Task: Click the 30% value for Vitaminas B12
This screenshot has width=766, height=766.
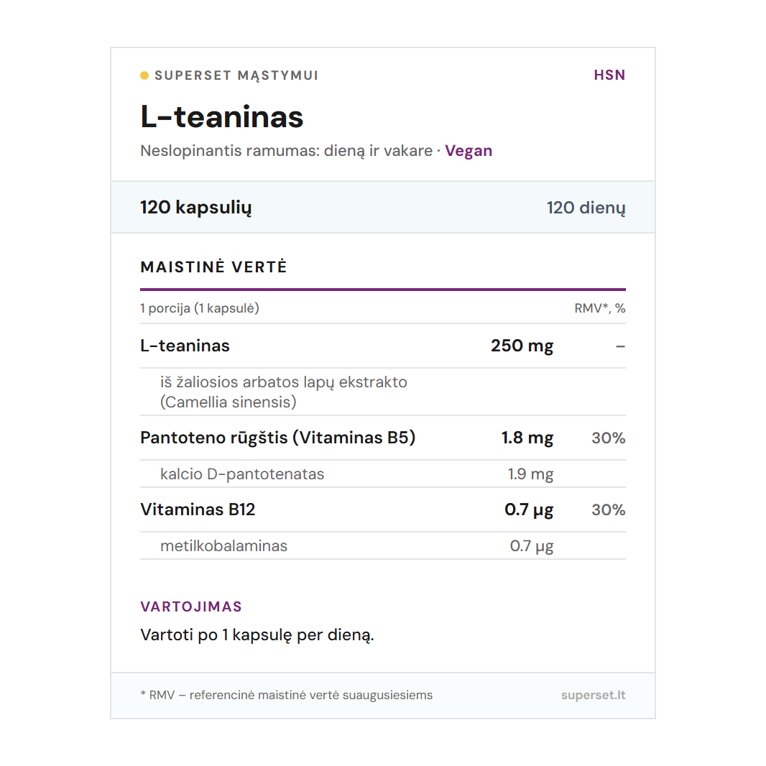Action: pos(608,510)
